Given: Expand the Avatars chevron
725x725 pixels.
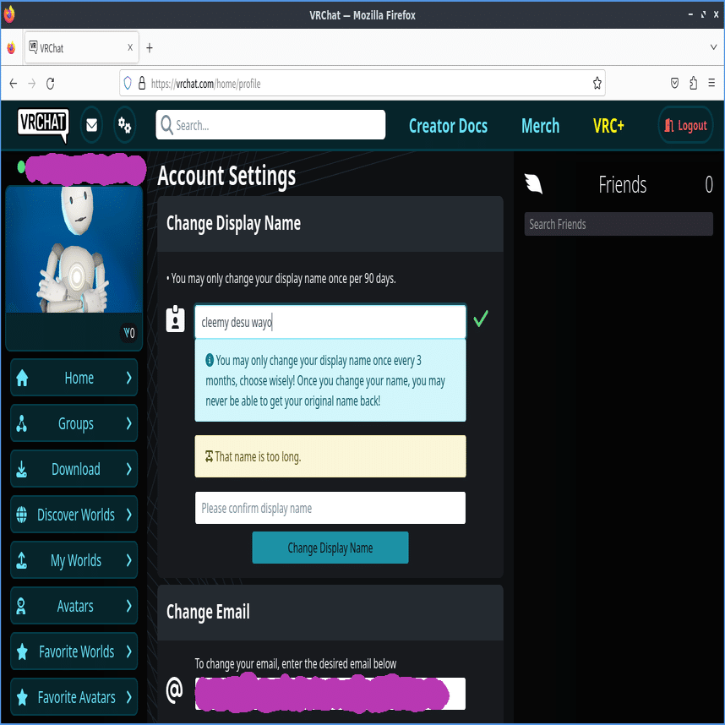Looking at the screenshot, I should pyautogui.click(x=129, y=606).
